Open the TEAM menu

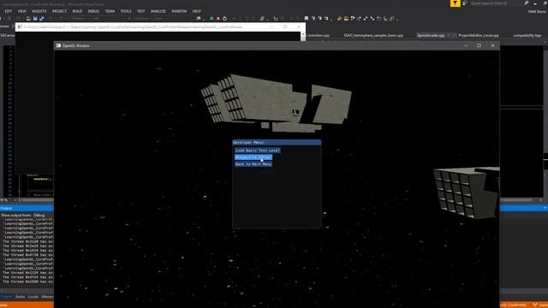click(110, 11)
